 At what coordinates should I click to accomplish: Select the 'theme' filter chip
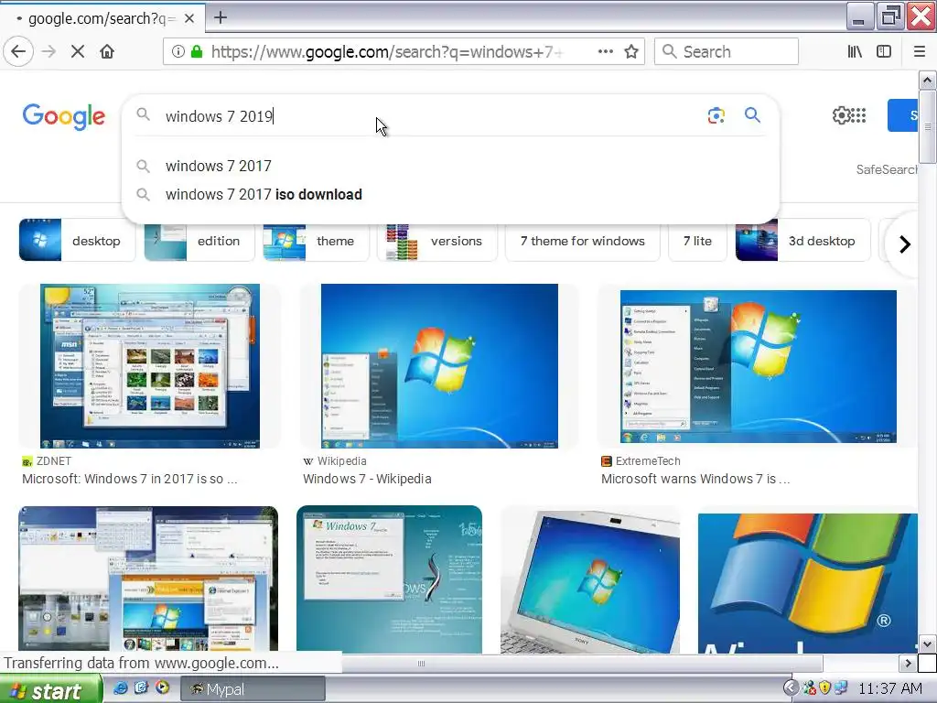[x=316, y=242]
